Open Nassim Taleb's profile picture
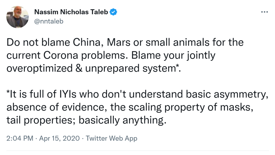The image size is (275, 155). [x=17, y=17]
